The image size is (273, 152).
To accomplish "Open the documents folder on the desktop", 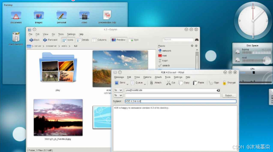I will click(16, 17).
